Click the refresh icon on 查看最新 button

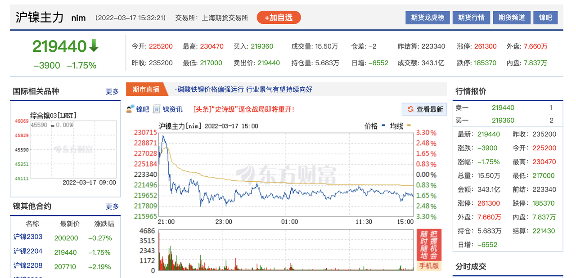point(410,109)
